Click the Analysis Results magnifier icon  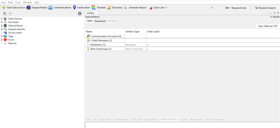pos(5,29)
